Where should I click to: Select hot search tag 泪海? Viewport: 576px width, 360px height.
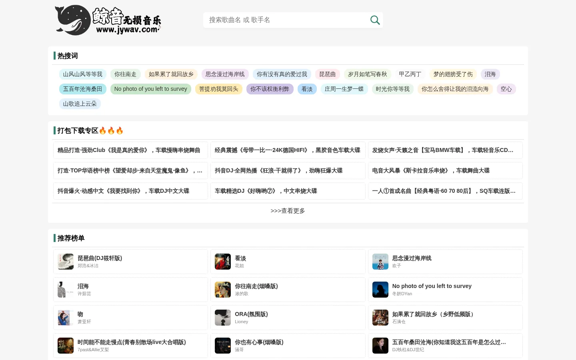[490, 74]
